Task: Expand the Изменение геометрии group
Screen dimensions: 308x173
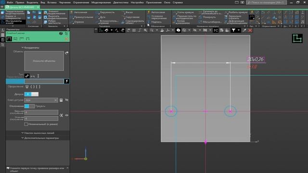Action: [244, 26]
